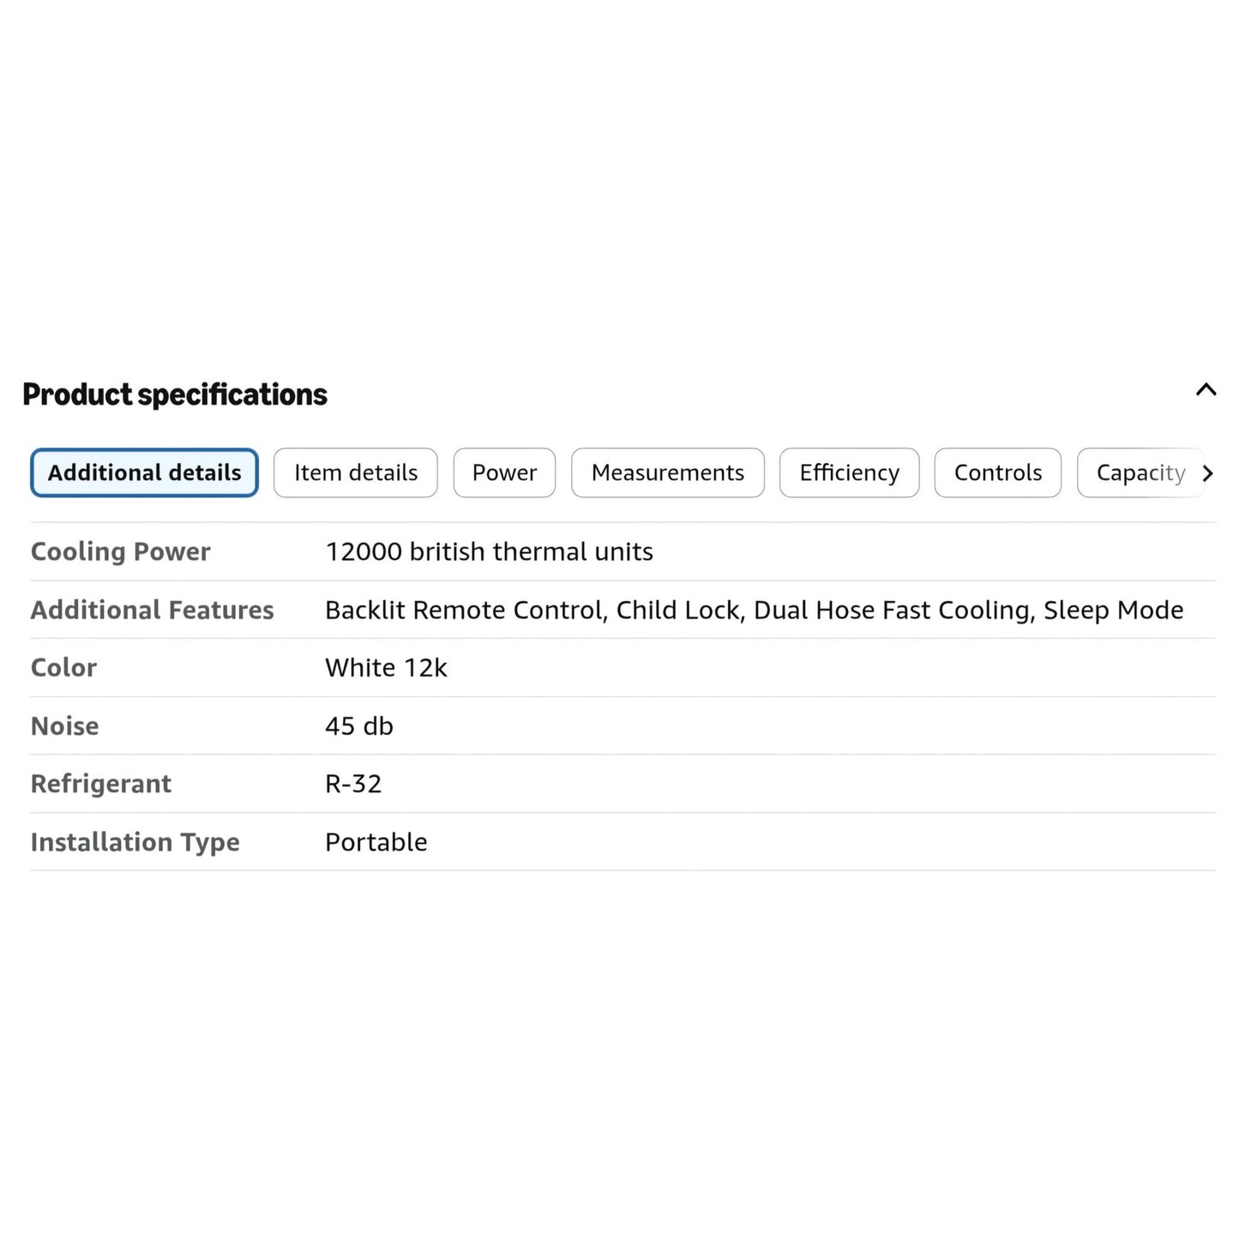Click the Noise 45 db value

(x=358, y=725)
